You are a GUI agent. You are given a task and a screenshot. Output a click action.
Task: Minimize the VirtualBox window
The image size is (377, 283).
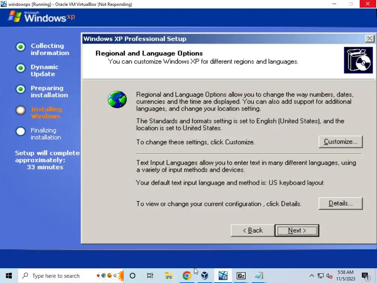pyautogui.click(x=334, y=4)
